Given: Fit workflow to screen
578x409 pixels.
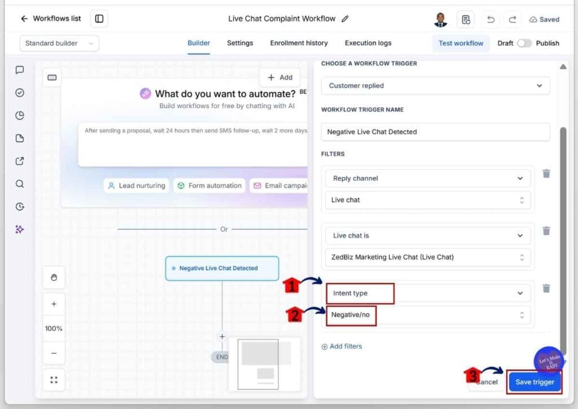Looking at the screenshot, I should click(54, 380).
